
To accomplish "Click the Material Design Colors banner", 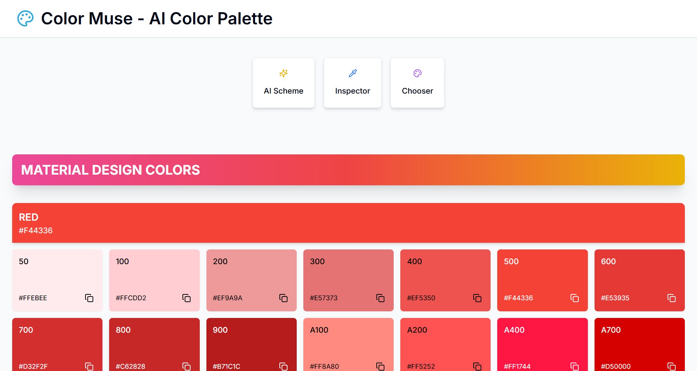I will 348,170.
